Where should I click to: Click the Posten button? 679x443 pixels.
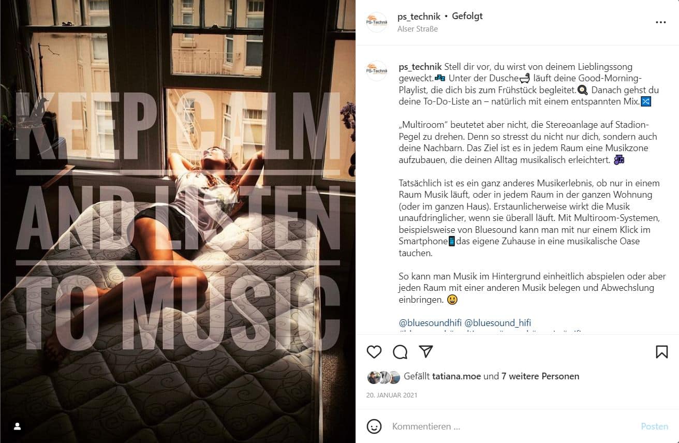[655, 426]
